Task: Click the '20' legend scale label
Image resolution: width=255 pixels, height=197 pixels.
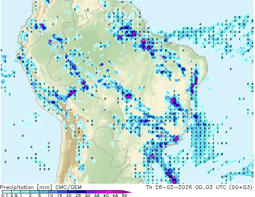Action: point(69,195)
